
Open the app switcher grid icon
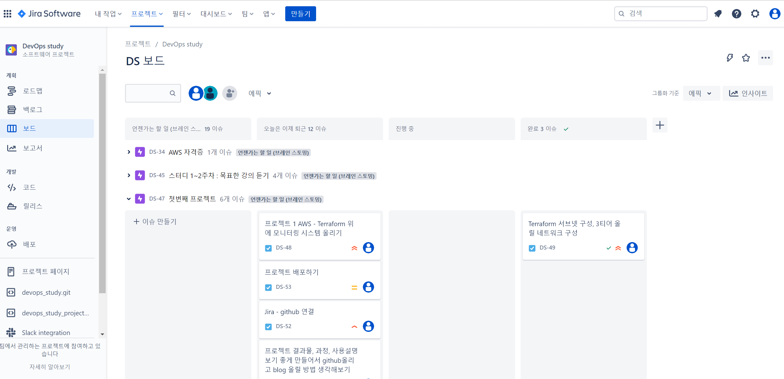tap(7, 14)
